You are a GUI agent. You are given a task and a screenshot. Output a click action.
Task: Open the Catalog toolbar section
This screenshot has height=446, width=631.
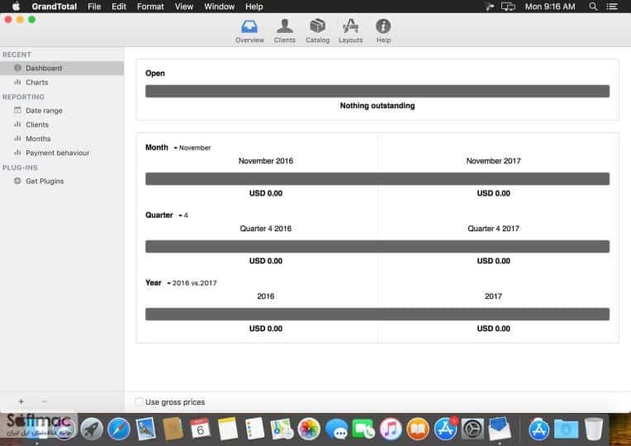coord(317,31)
